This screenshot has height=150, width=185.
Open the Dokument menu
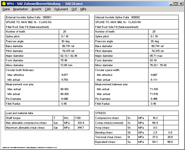coord(61,9)
